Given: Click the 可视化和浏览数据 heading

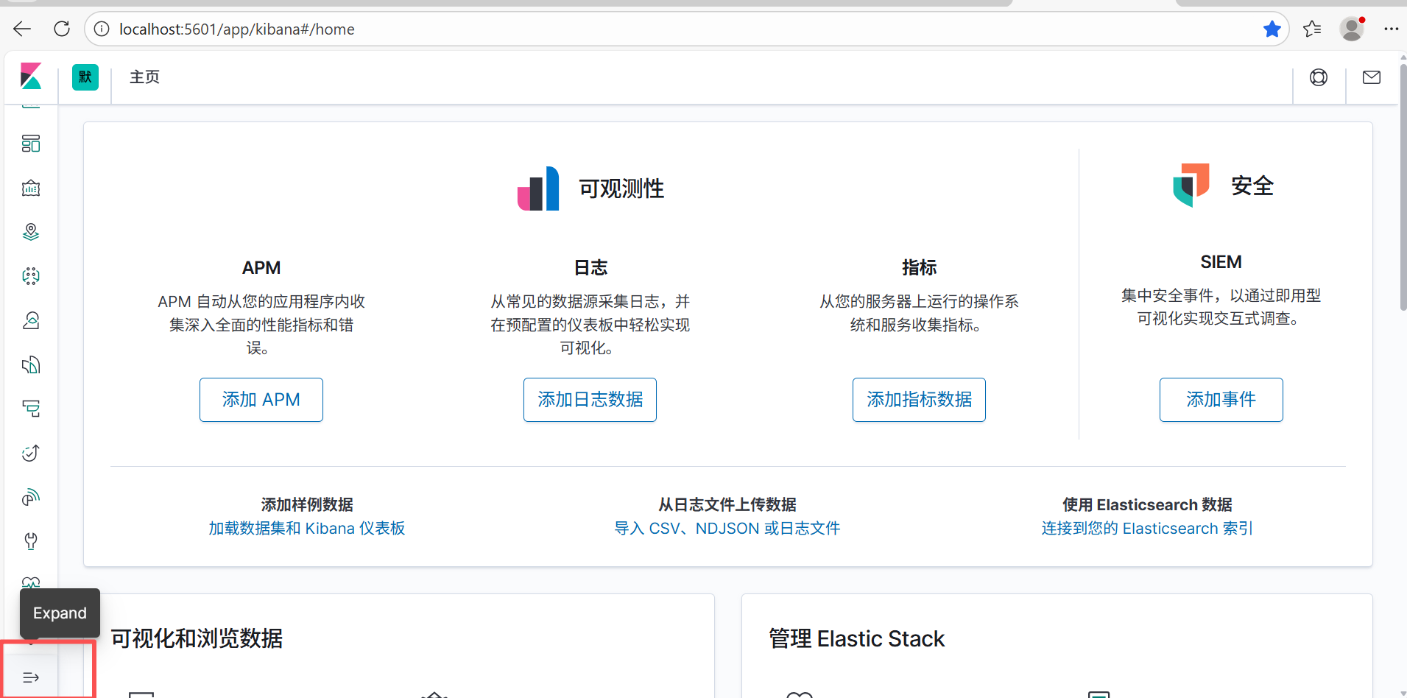Looking at the screenshot, I should tap(197, 638).
